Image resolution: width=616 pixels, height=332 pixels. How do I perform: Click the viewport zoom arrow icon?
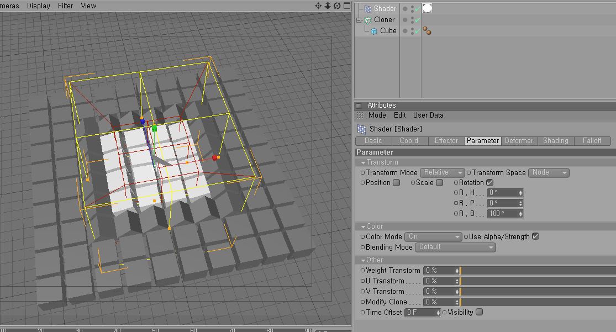tap(328, 6)
